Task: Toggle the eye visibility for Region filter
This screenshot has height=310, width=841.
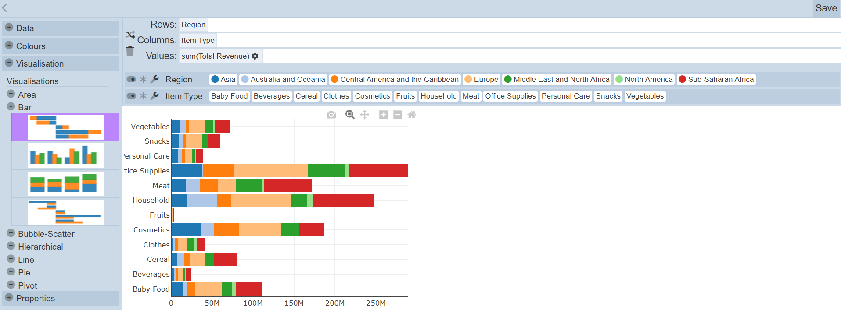Action: [131, 79]
